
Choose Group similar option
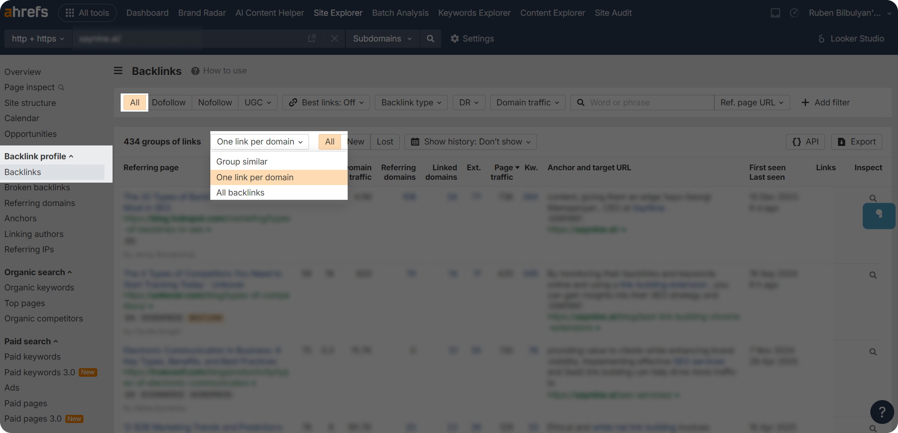[x=279, y=162]
